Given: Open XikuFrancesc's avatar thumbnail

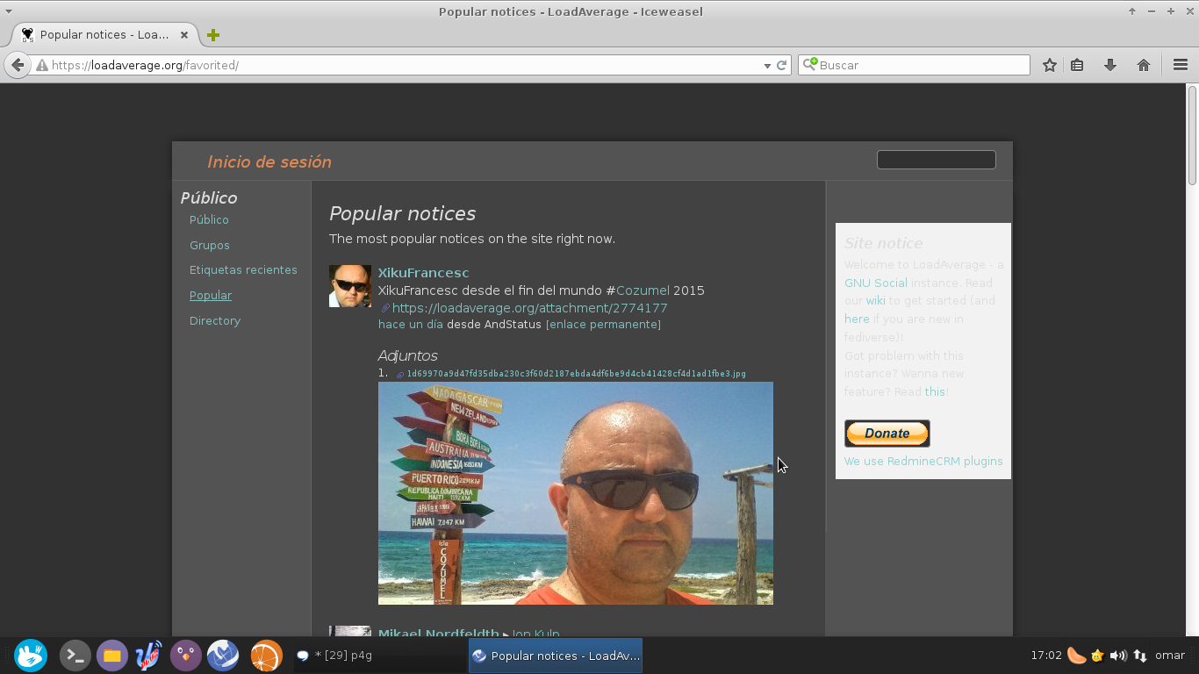Looking at the screenshot, I should click(x=350, y=286).
